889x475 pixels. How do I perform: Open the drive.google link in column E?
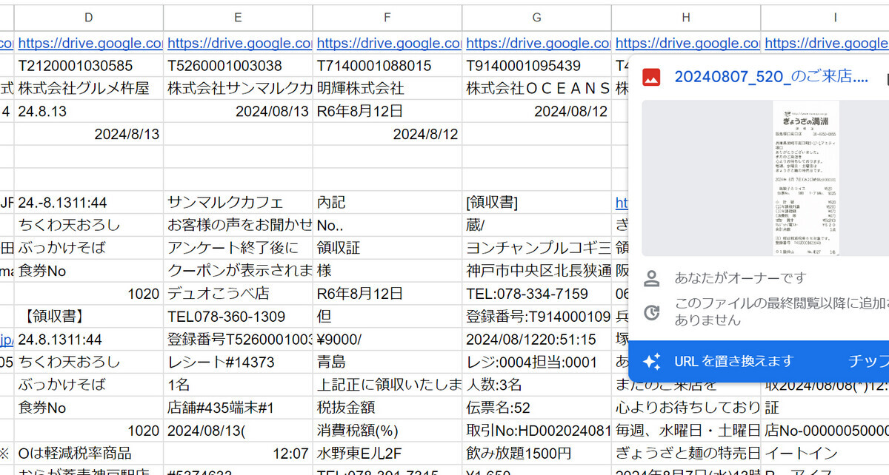point(239,43)
